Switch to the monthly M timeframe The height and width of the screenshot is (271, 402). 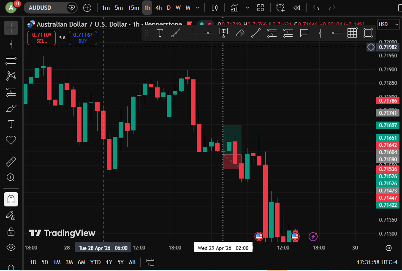tap(188, 8)
